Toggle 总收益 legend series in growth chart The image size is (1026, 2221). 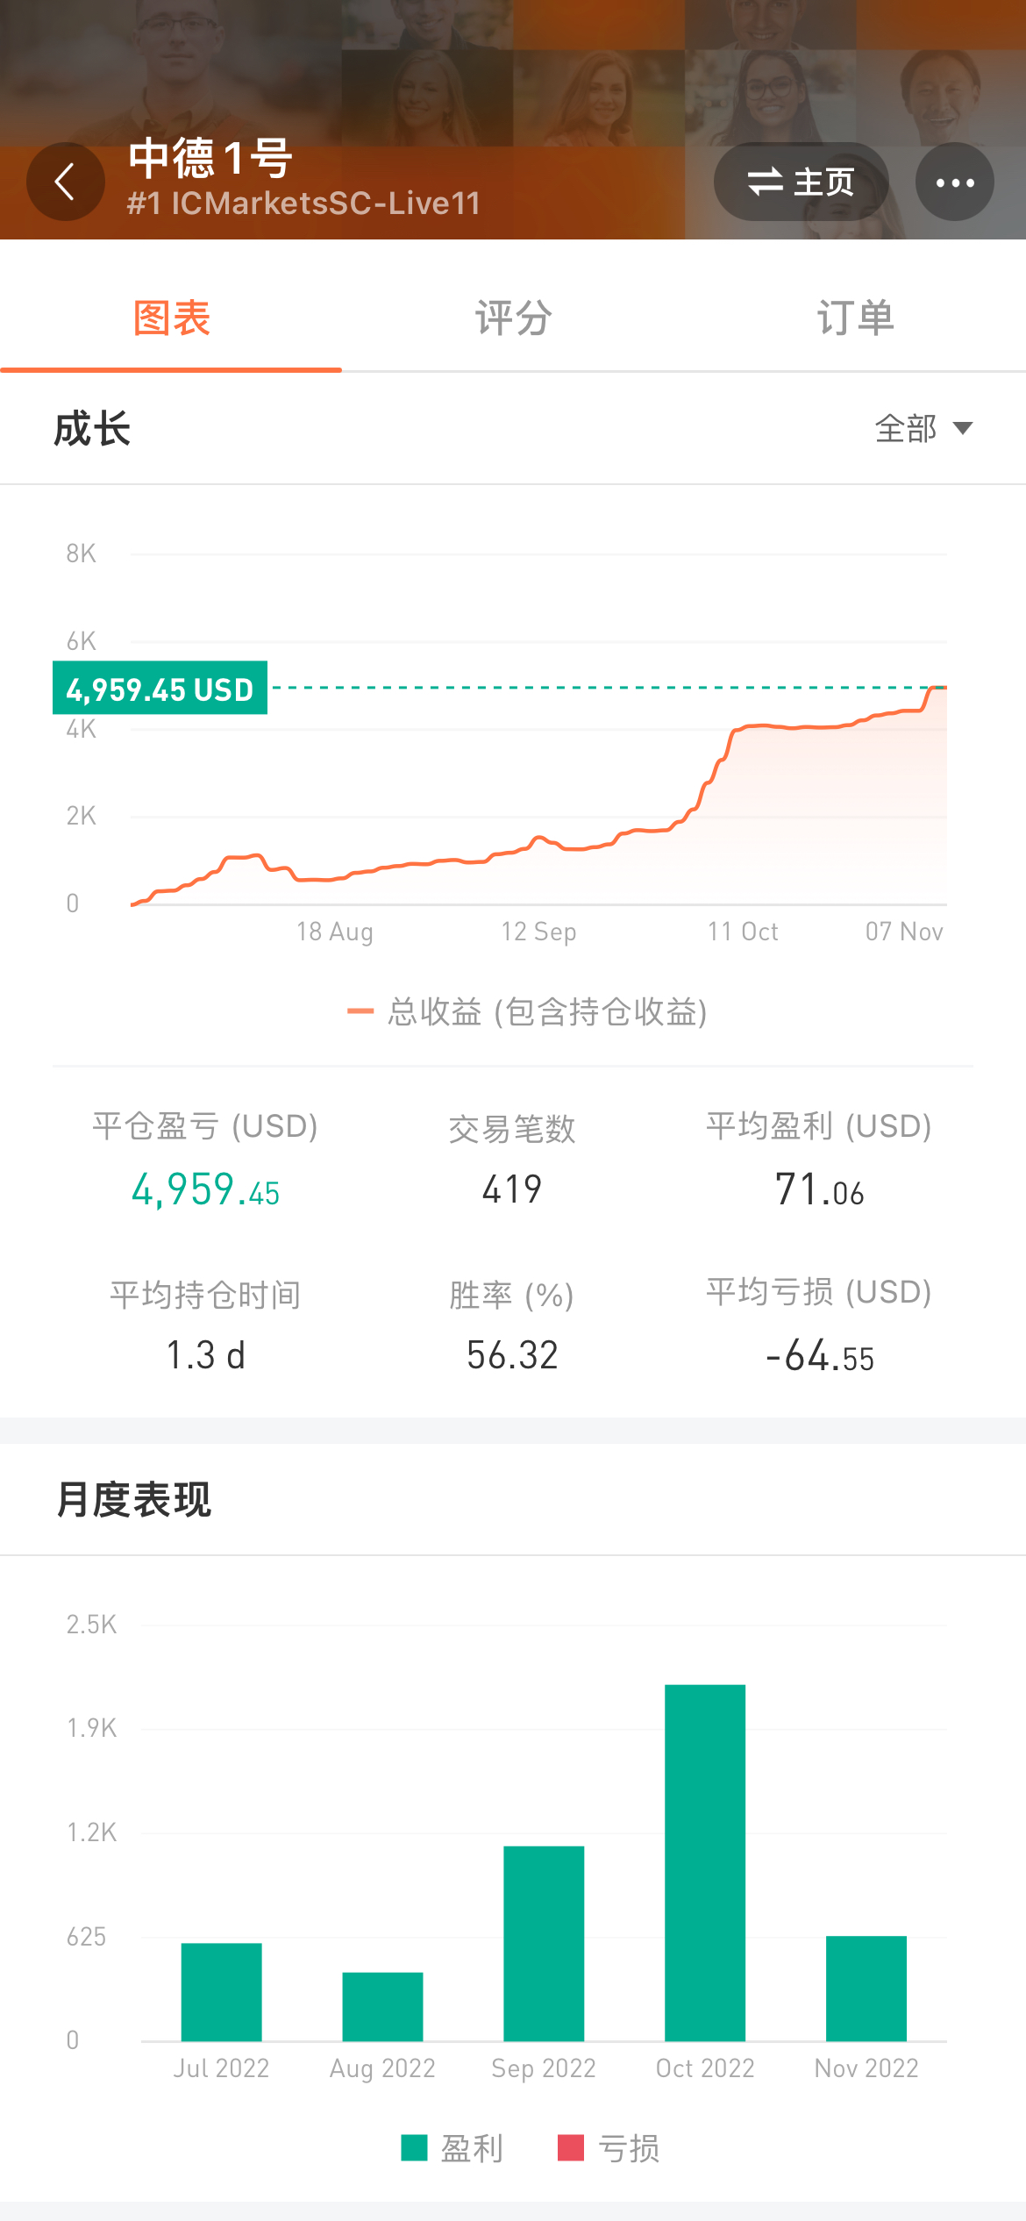click(528, 1011)
